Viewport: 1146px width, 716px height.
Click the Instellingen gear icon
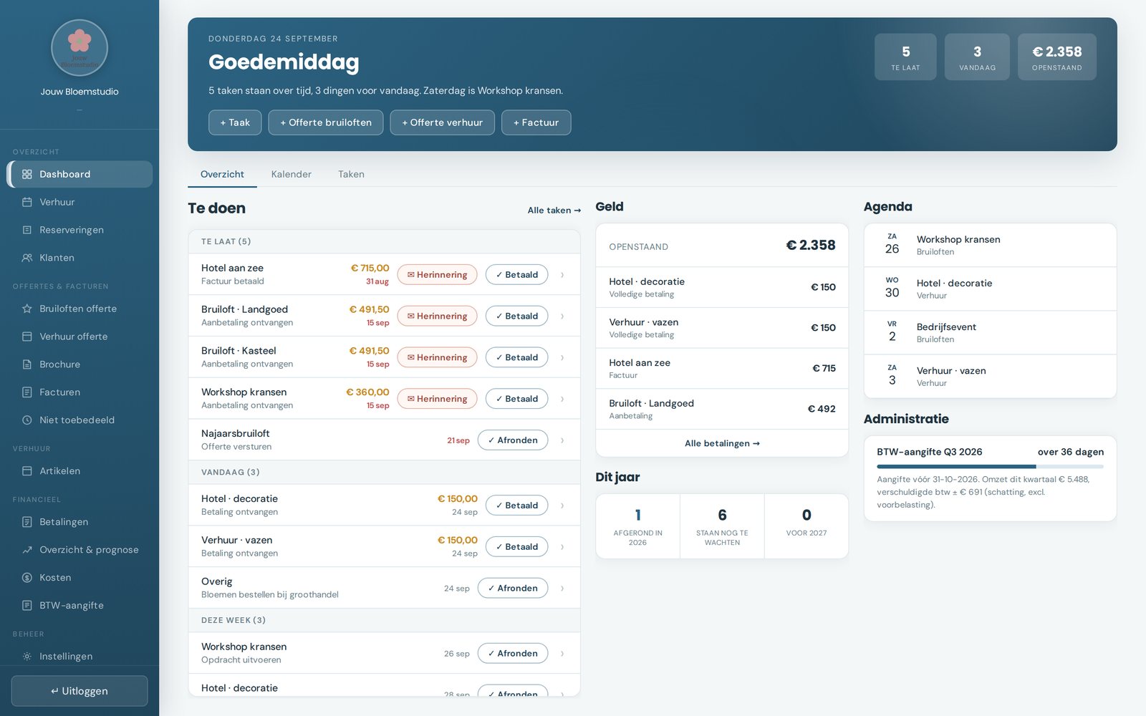pos(27,657)
